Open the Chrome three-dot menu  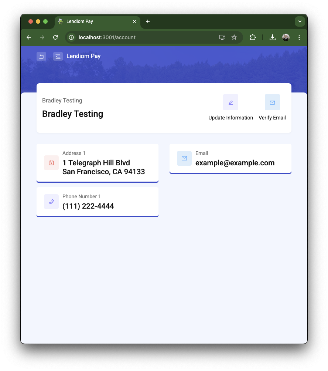point(299,37)
